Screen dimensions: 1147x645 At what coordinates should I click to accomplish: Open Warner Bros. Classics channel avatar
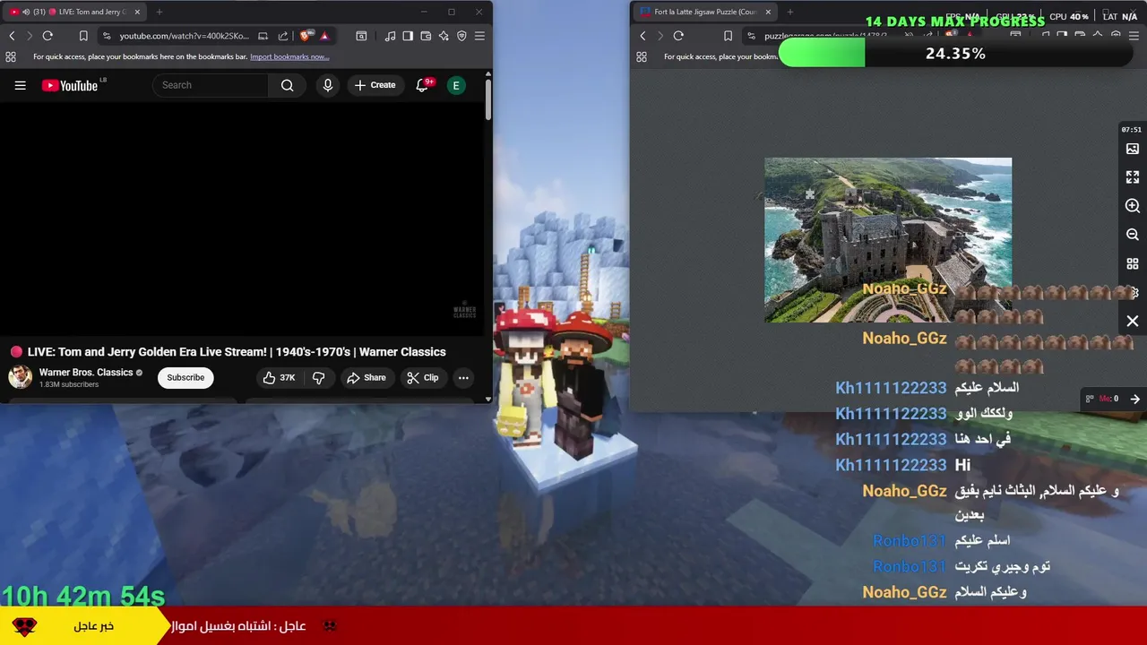[x=20, y=377]
